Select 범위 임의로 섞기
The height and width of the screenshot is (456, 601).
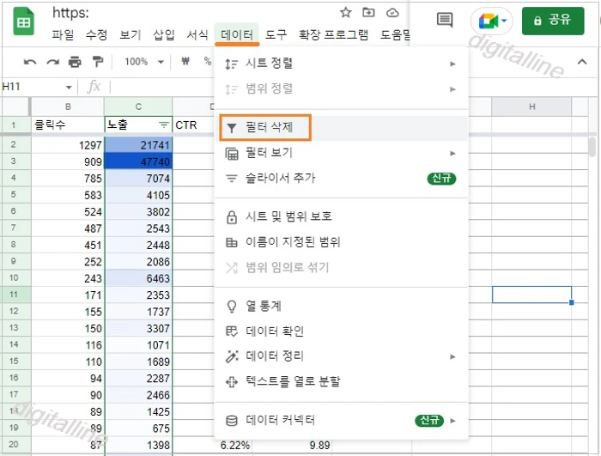[341, 267]
